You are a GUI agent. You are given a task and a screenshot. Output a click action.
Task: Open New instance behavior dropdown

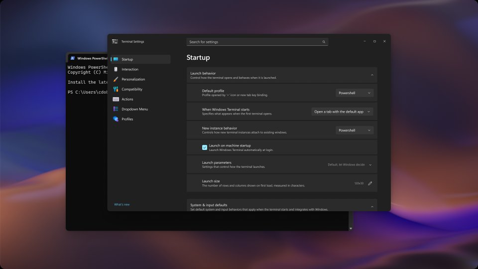[x=355, y=130]
